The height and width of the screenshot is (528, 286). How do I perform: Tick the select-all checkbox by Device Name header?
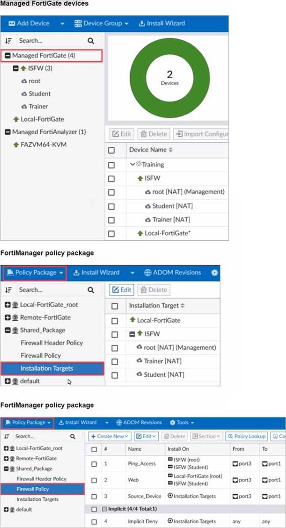[x=111, y=150]
